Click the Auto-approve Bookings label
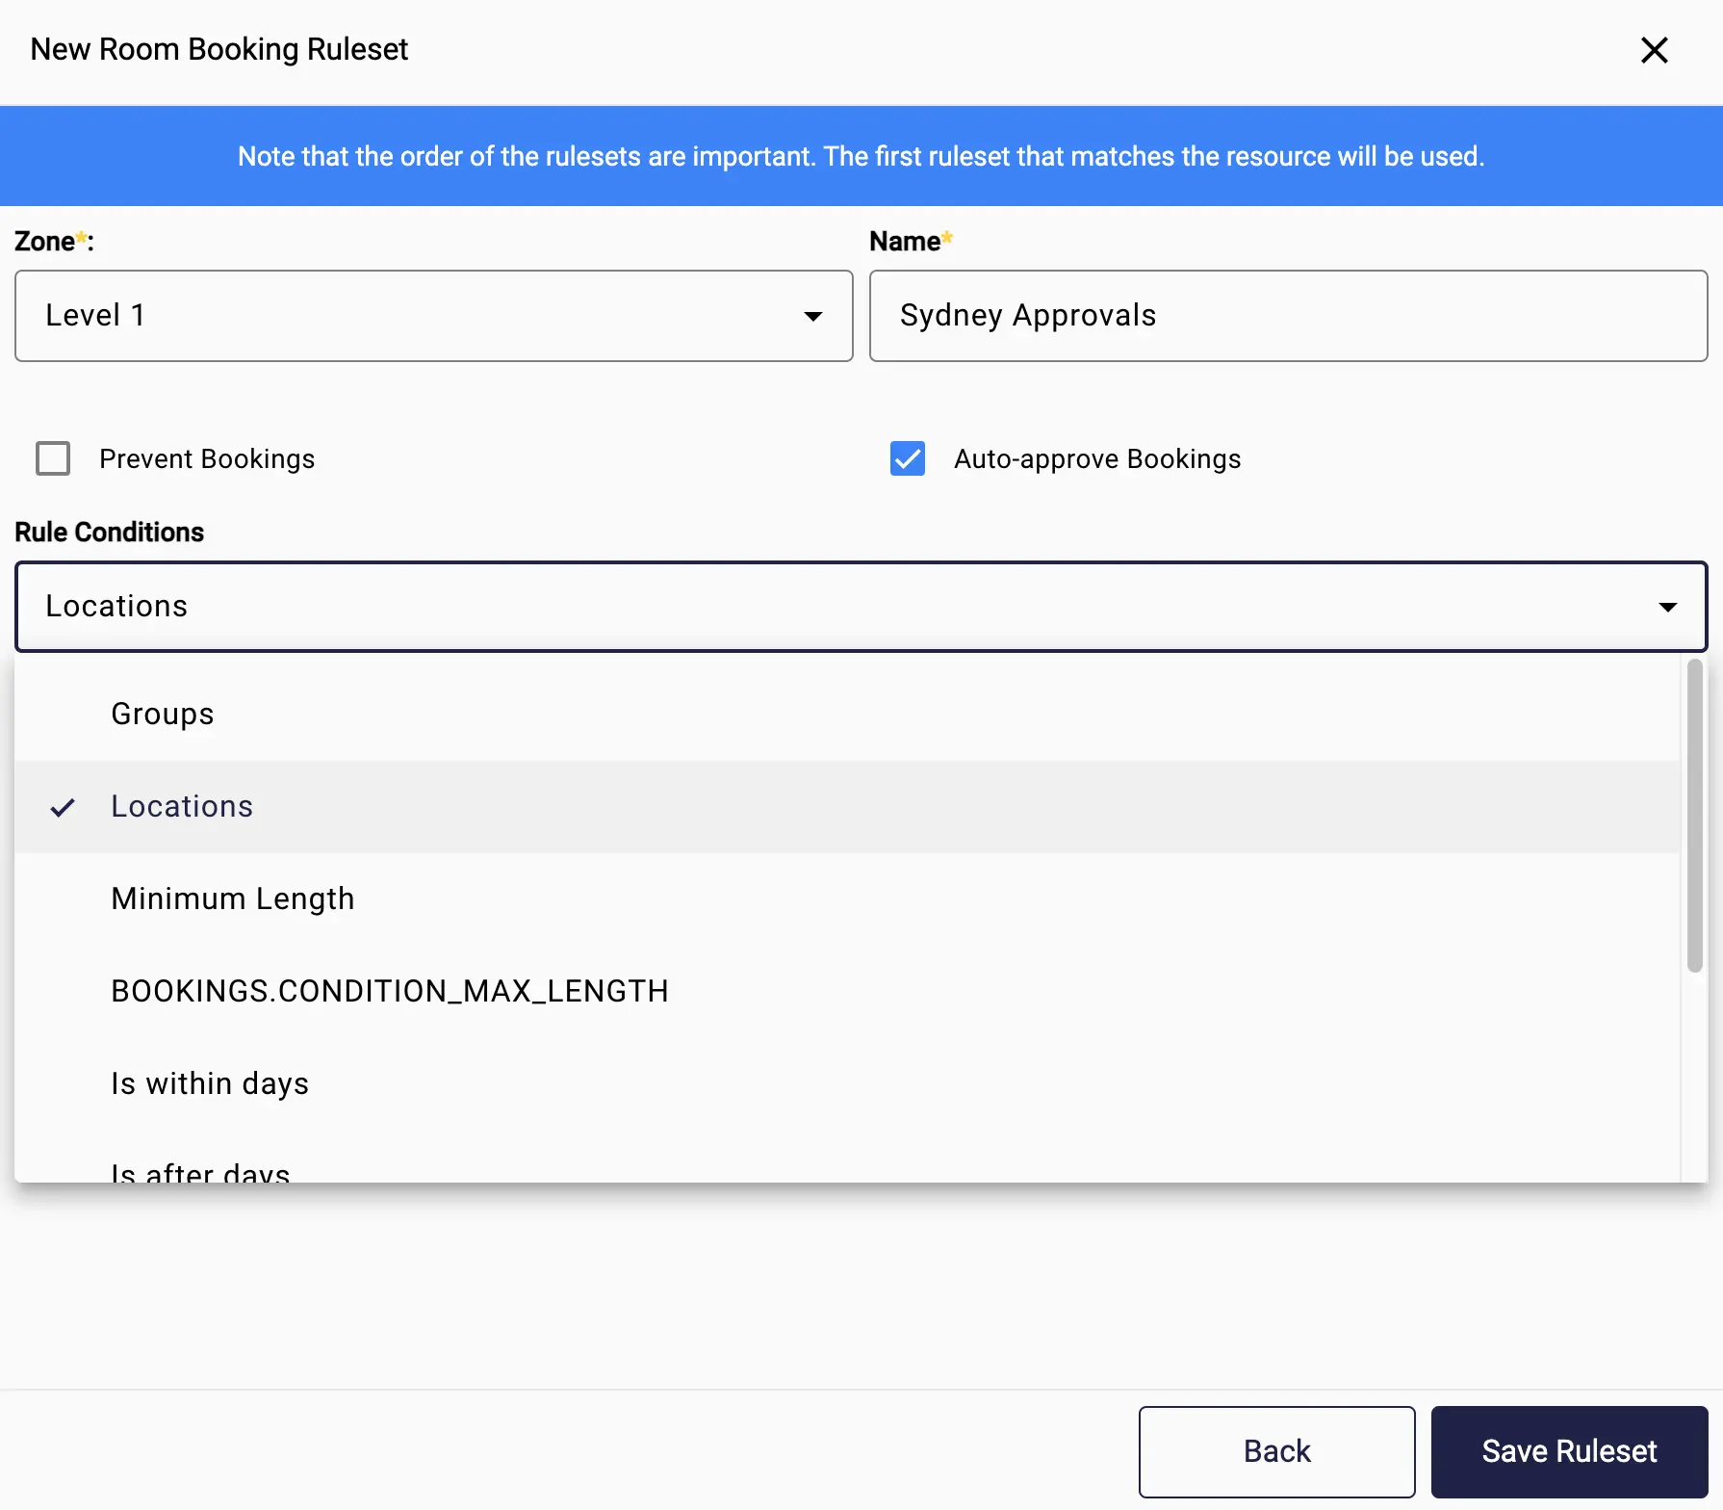 click(1097, 458)
